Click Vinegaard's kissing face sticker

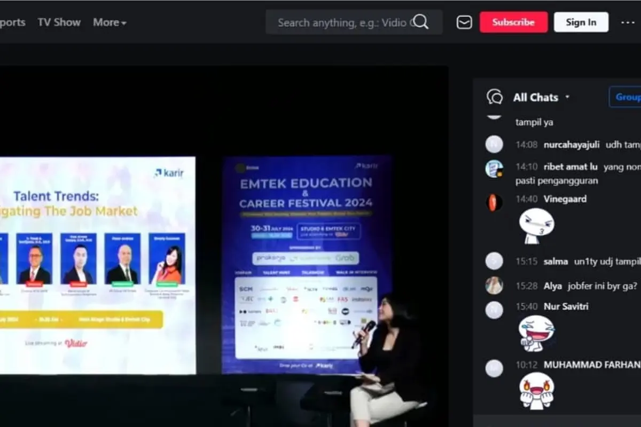click(x=537, y=226)
